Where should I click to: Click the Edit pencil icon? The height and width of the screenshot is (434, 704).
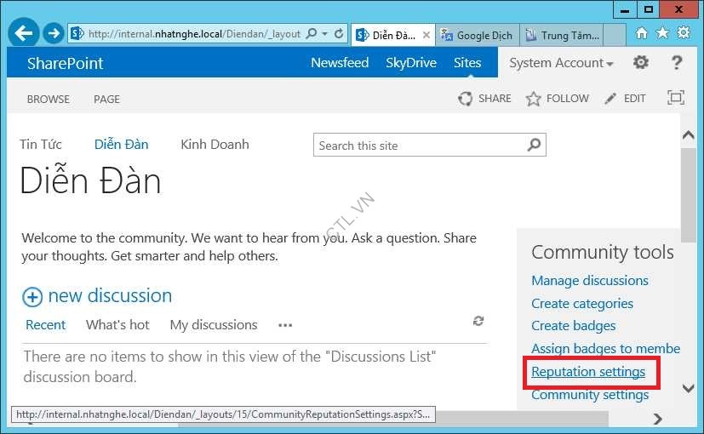click(x=610, y=99)
